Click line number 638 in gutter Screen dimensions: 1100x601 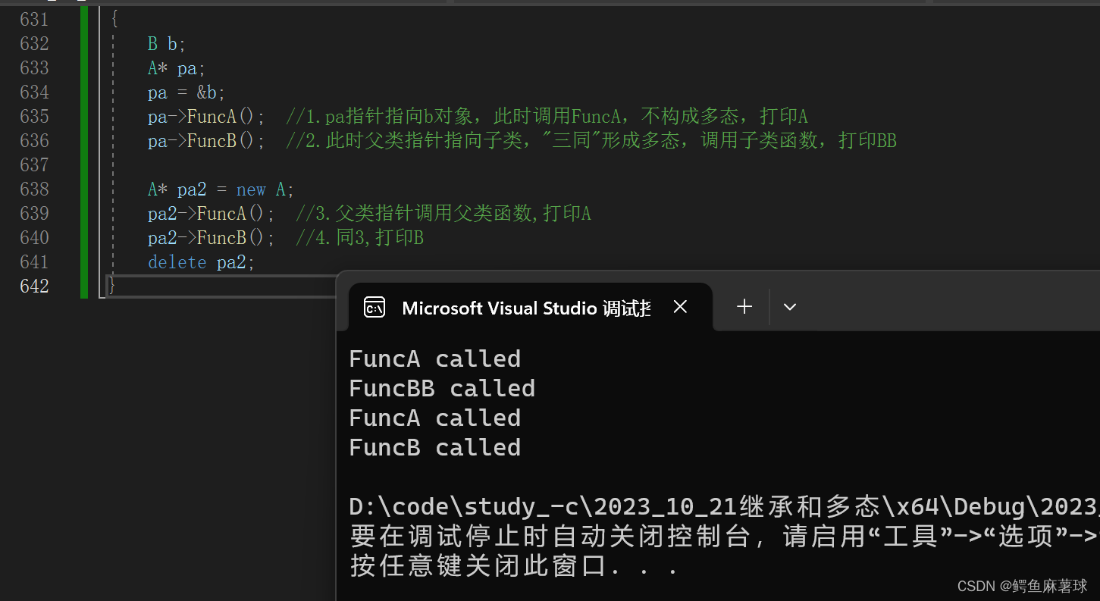coord(34,189)
